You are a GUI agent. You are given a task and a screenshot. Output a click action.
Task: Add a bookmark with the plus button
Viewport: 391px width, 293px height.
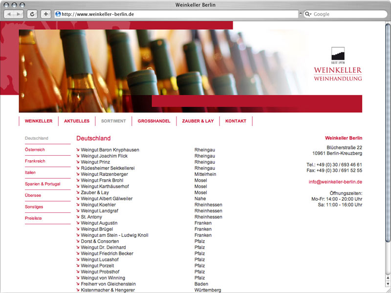(45, 14)
